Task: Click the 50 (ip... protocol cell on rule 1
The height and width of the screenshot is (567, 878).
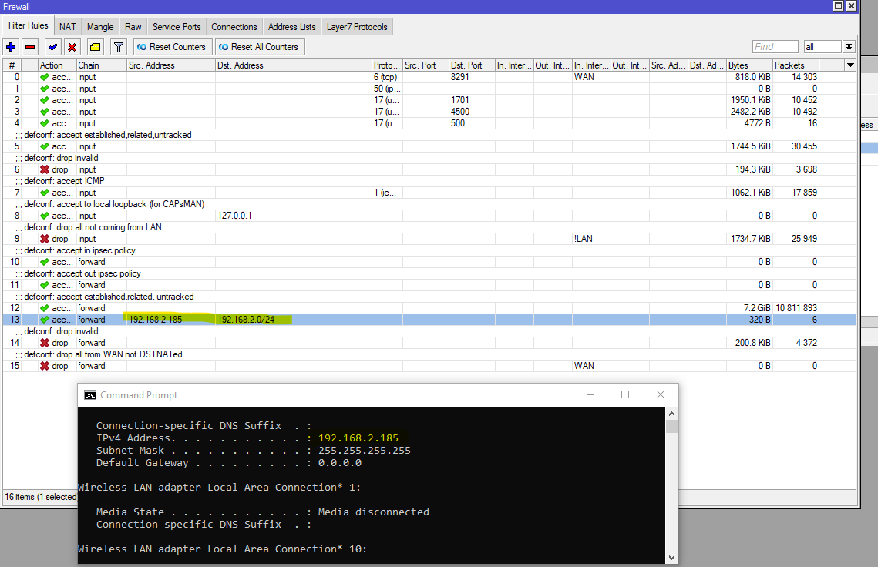Action: [x=387, y=89]
